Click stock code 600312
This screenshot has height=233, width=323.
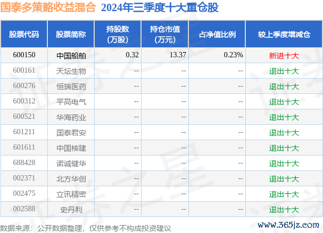pos(24,101)
